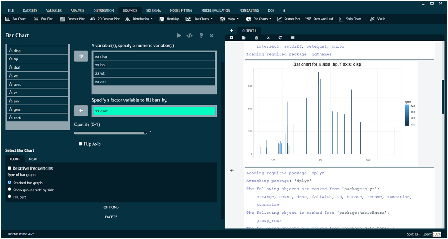Screen dimensions: 448x239
Task: Select vs in source variable list
Action: pyautogui.click(x=37, y=92)
